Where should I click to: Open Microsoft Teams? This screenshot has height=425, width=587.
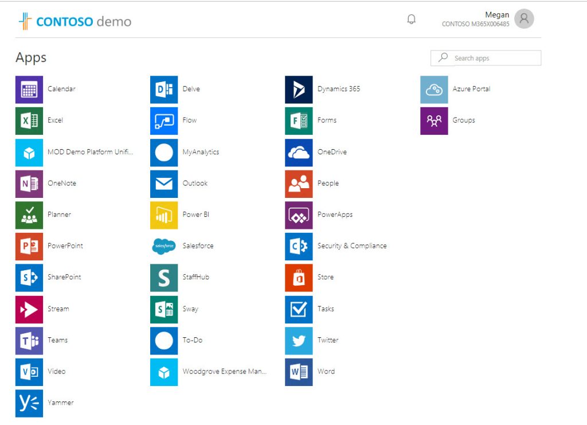[29, 340]
